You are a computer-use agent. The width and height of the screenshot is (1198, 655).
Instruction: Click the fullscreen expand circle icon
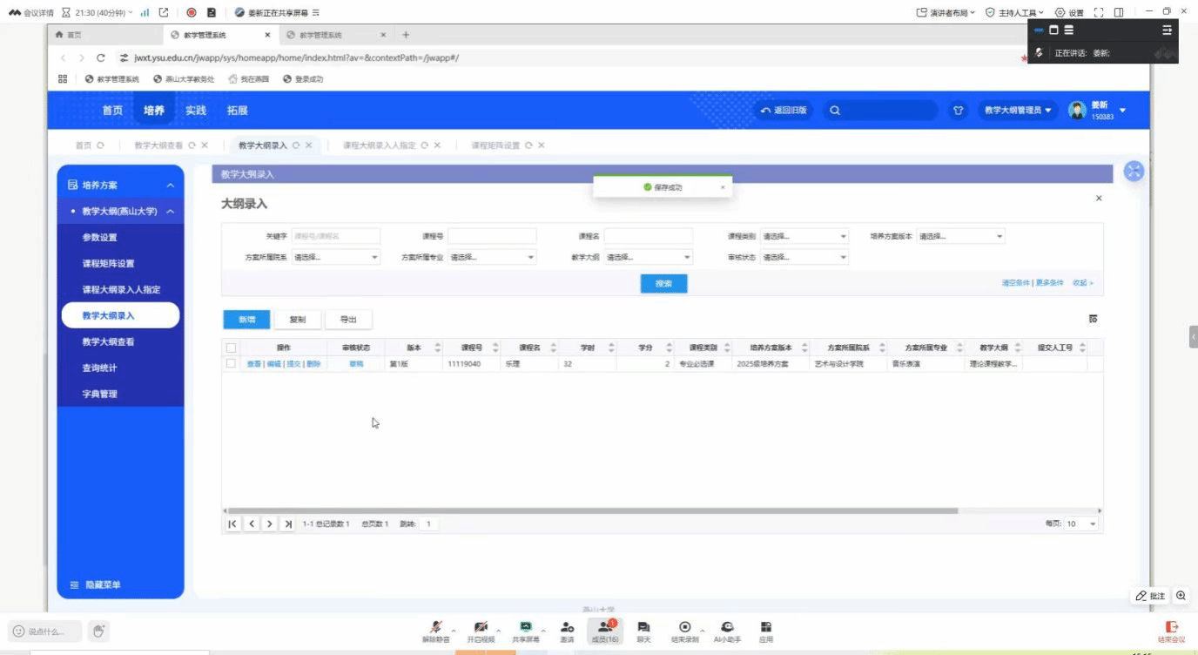(x=1134, y=172)
